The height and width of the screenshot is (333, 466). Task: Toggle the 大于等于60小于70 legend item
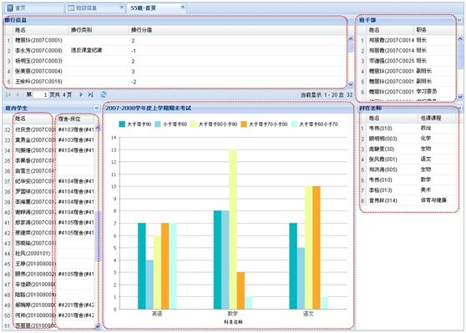click(315, 124)
